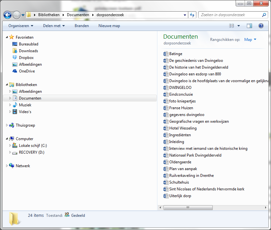Image resolution: width=271 pixels, height=230 pixels.
Task: Click the Word icon for Eindconclusie
Action: [166, 94]
